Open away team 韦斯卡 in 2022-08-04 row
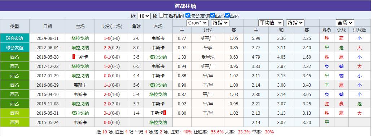Viewport: 373px width, 137px height. point(158,47)
